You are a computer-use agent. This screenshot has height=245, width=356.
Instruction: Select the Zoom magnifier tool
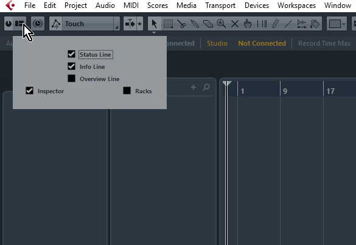click(221, 24)
